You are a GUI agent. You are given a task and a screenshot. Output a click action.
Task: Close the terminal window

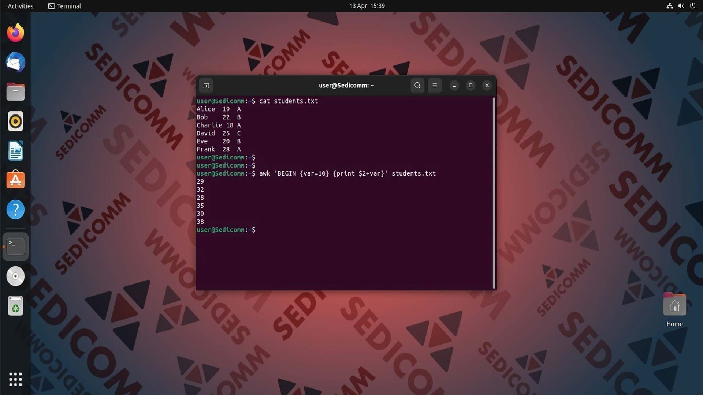(x=487, y=85)
